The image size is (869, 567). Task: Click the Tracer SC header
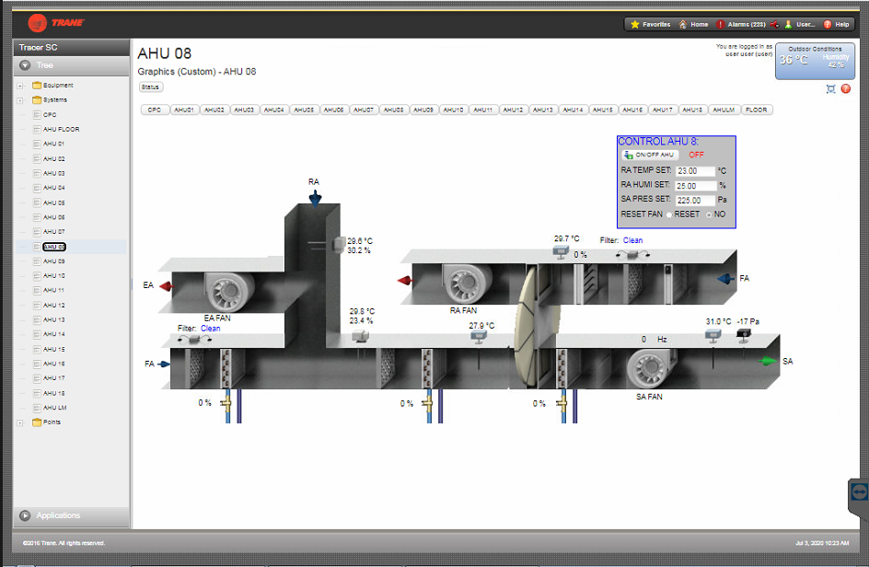point(72,48)
